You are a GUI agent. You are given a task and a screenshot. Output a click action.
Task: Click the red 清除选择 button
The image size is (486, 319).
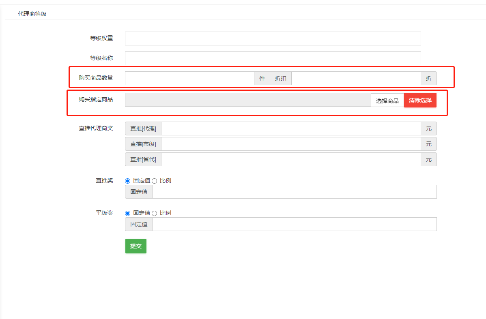pos(420,100)
